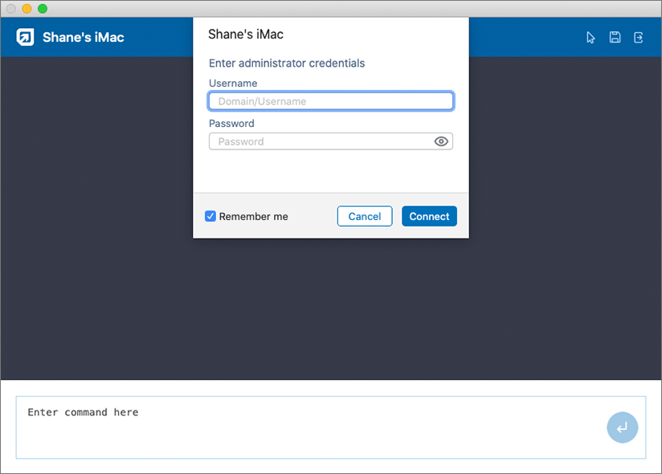This screenshot has width=662, height=474.
Task: Maximize the window with the green button
Action: click(x=43, y=8)
